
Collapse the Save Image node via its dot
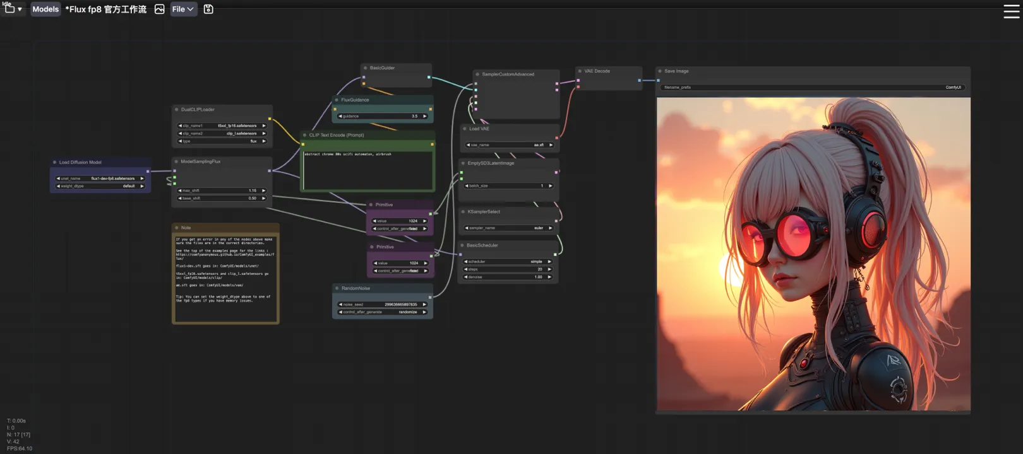(x=660, y=71)
